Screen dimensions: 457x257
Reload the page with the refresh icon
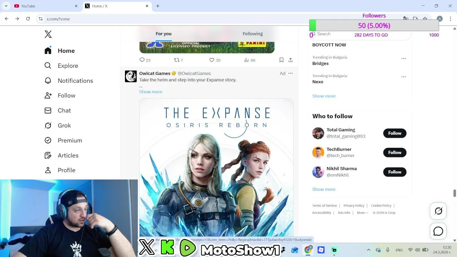pyautogui.click(x=28, y=19)
